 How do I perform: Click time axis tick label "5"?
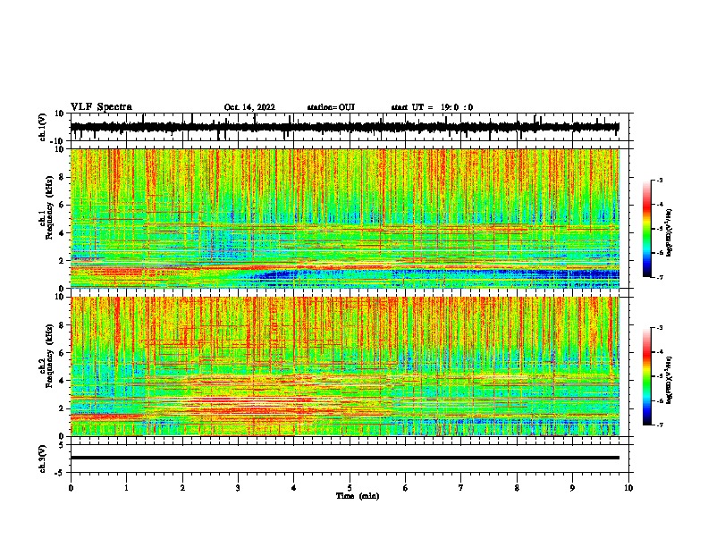350,488
